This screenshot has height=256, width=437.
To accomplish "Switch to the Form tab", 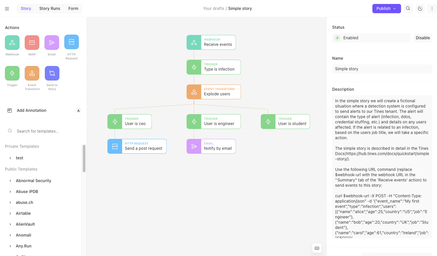I will (73, 9).
